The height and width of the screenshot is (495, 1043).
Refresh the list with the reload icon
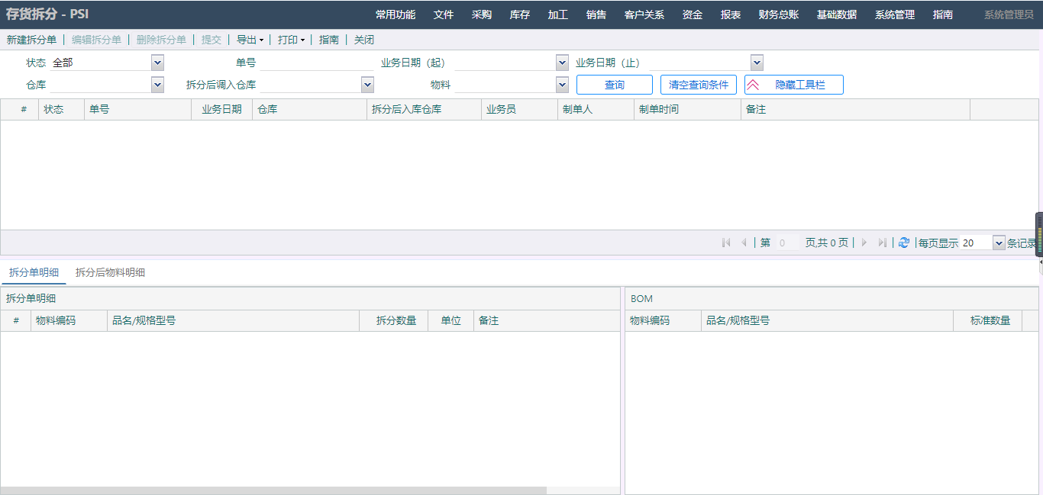(904, 243)
